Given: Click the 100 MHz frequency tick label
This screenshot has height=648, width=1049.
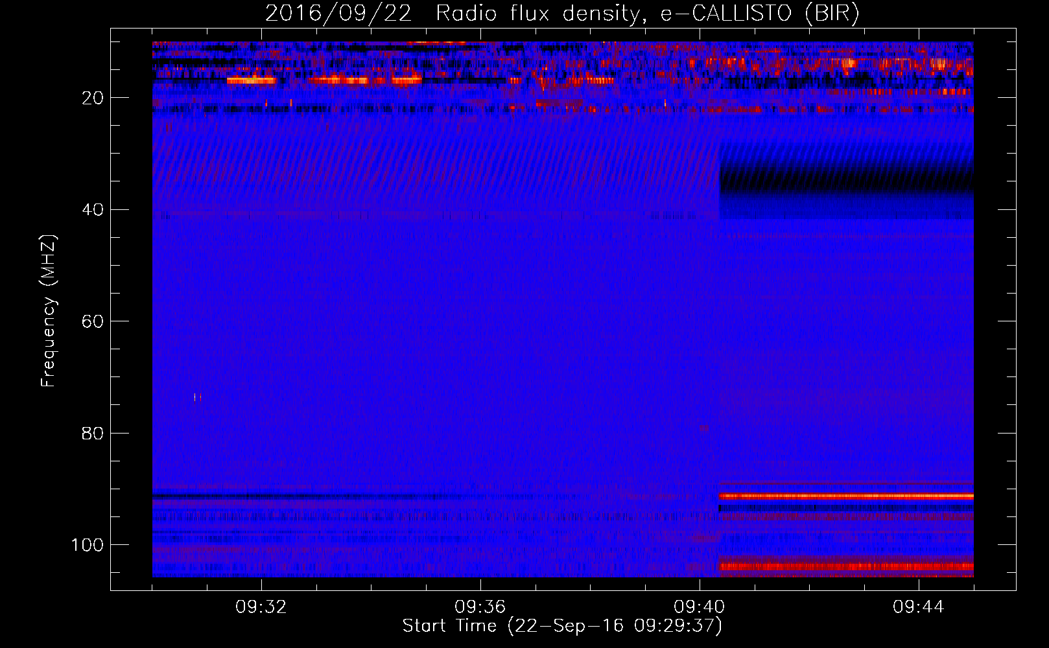Looking at the screenshot, I should [x=88, y=545].
